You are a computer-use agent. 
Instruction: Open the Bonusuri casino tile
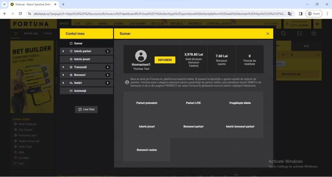147,150
